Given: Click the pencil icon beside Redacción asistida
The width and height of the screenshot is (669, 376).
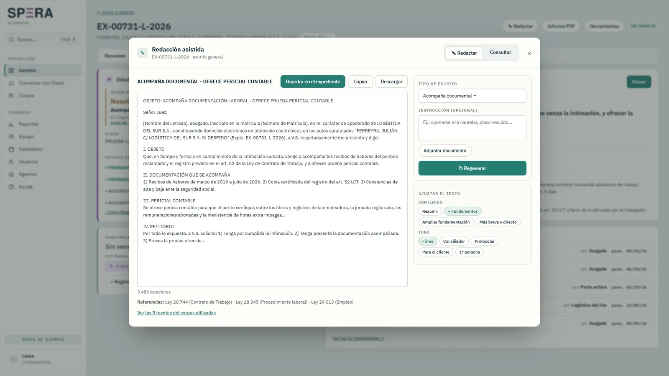Looking at the screenshot, I should click(x=142, y=53).
